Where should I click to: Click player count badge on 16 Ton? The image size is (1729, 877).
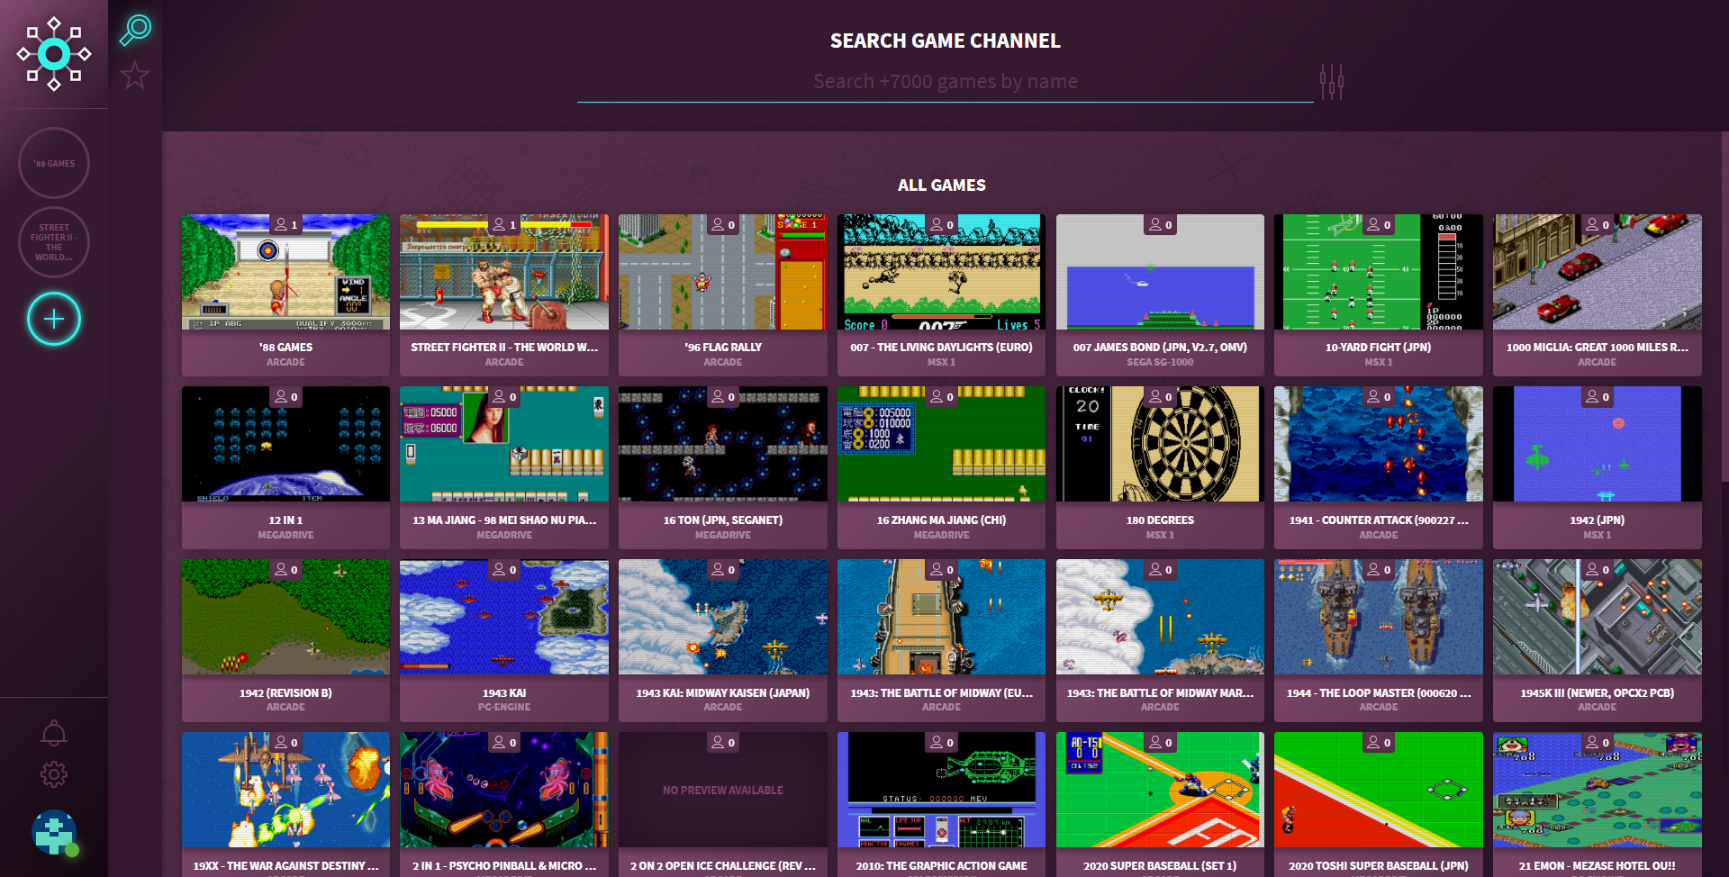(723, 396)
